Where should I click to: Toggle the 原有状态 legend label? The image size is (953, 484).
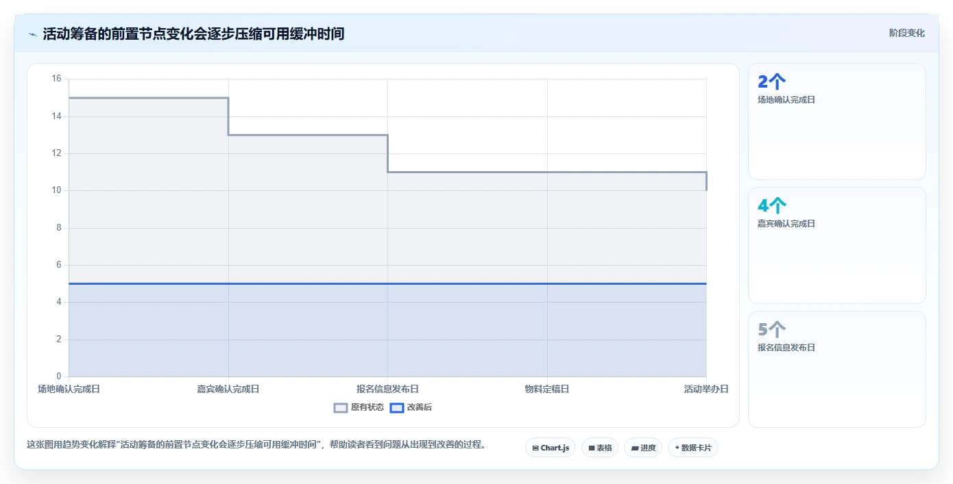tap(367, 407)
